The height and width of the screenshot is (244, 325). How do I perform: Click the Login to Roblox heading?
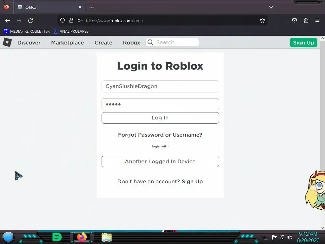click(x=160, y=66)
